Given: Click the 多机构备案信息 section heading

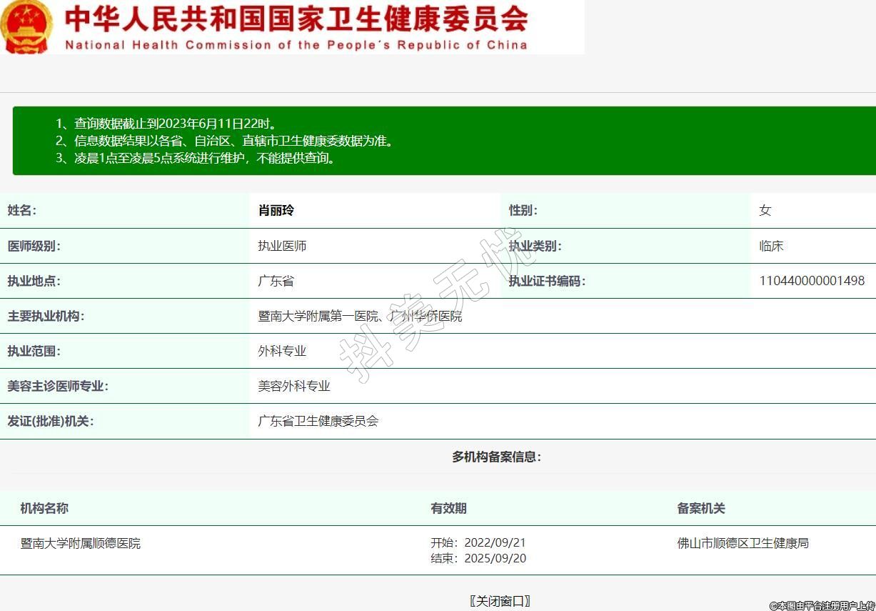Looking at the screenshot, I should coord(496,457).
